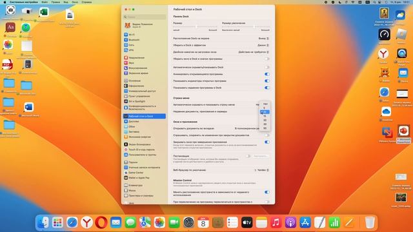Open the Apple menu
413x232 pixels.
pos(5,2)
